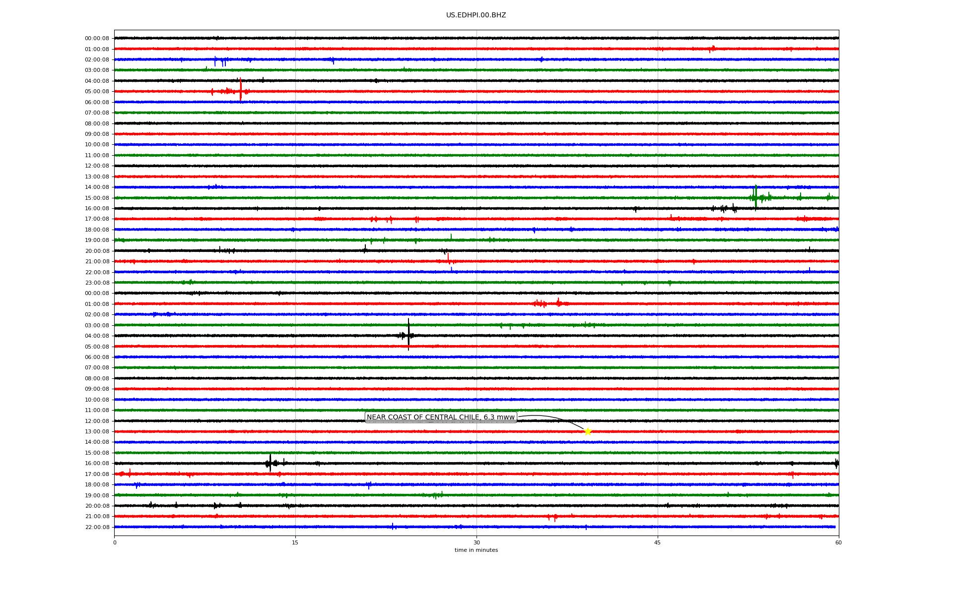Click the US.EDHPI.00.BHZ plot title
Image resolution: width=953 pixels, height=595 pixels.
coord(476,15)
